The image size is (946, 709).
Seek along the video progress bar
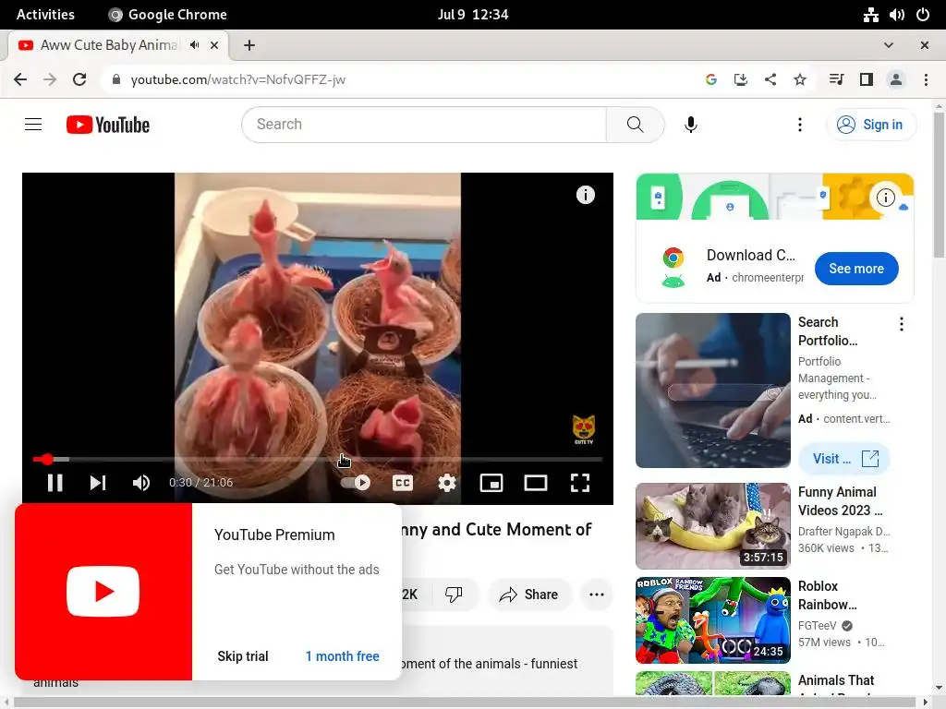[318, 460]
